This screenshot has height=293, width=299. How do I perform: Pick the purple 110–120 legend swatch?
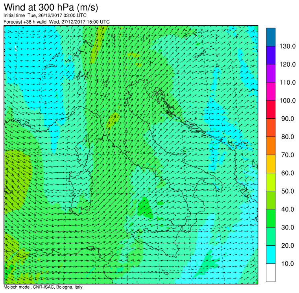coord(271,73)
